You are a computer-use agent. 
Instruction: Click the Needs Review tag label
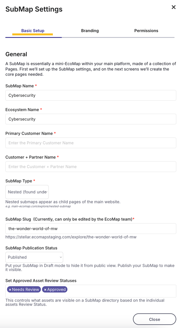pos(25,289)
